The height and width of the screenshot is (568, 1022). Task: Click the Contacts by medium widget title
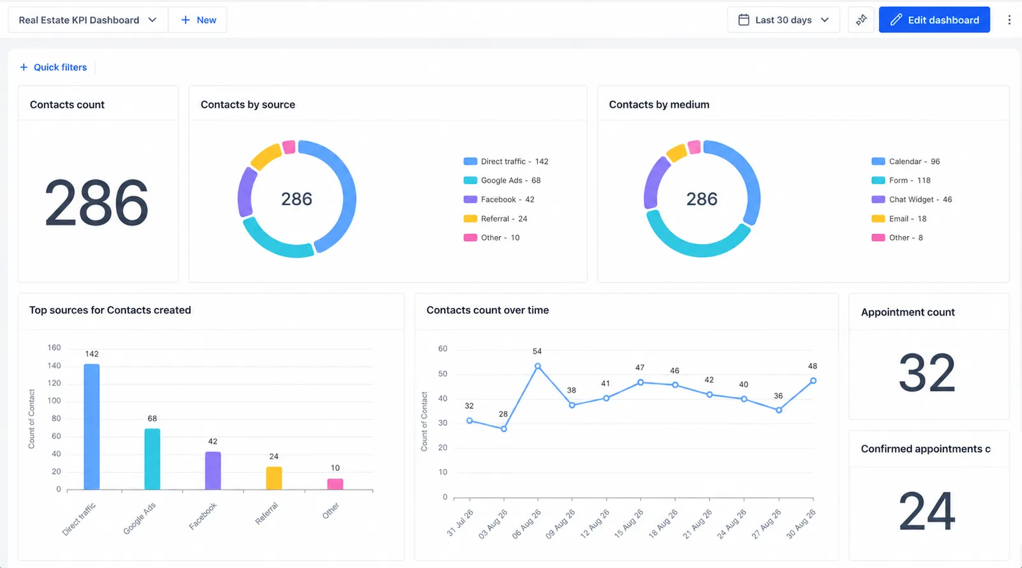[659, 105]
